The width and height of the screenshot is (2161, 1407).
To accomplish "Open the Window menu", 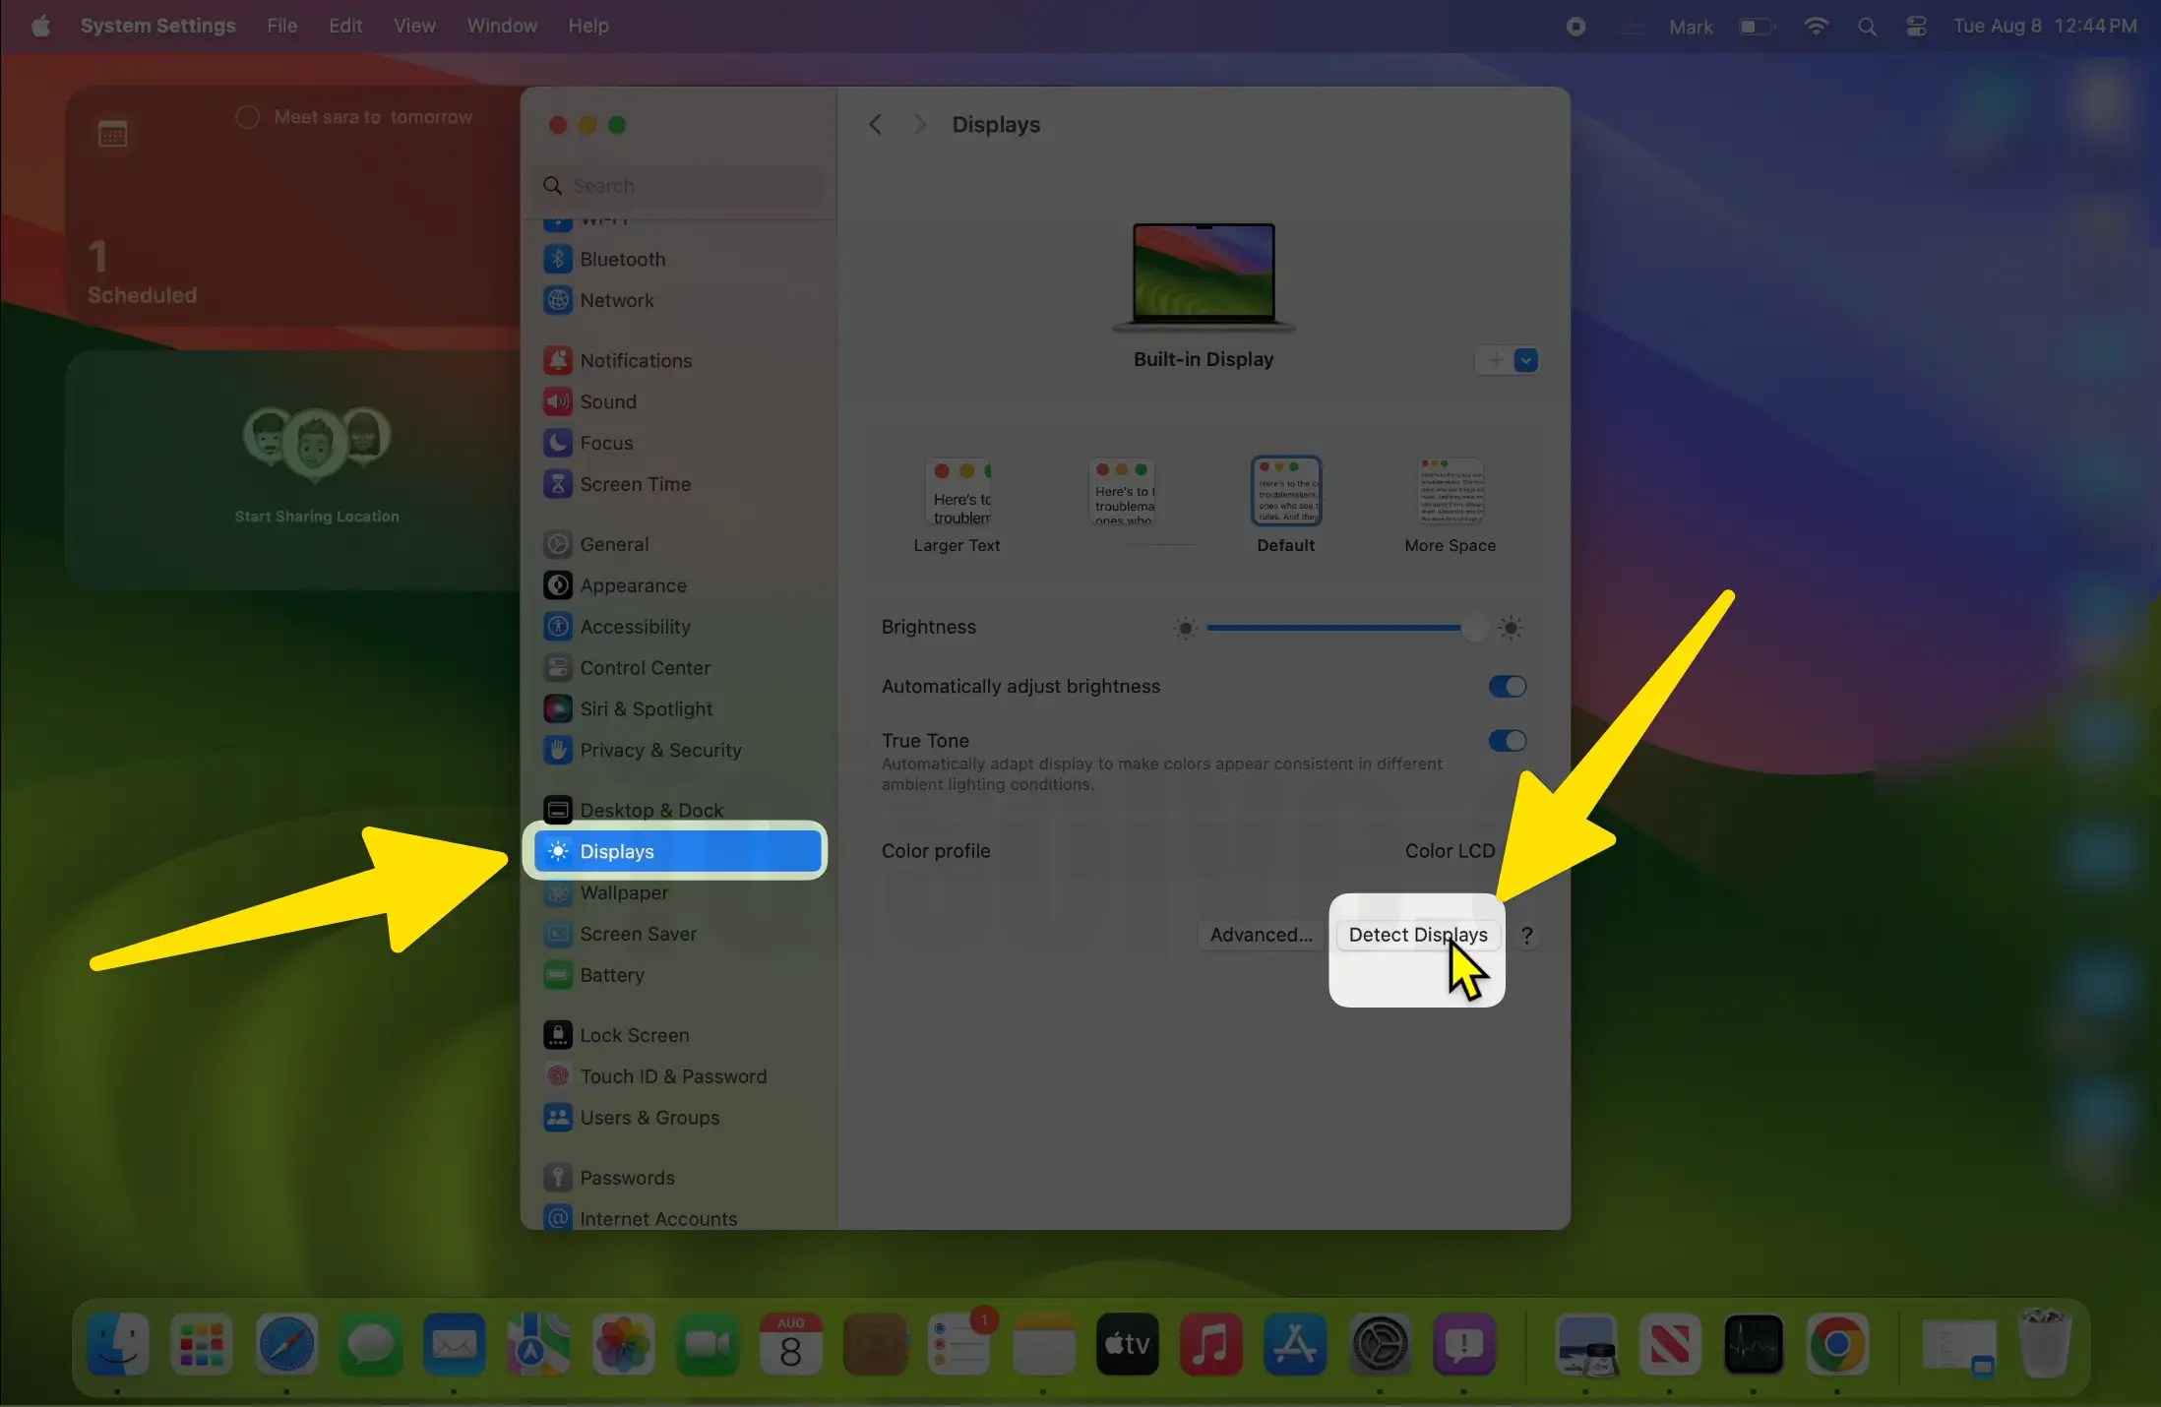I will click(x=501, y=26).
